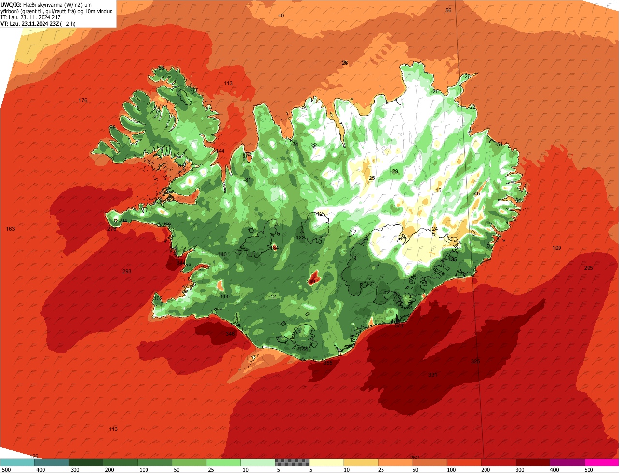The height and width of the screenshot is (473, 619).
Task: Click the value -51 on the northeast coast
Action: click(x=499, y=144)
